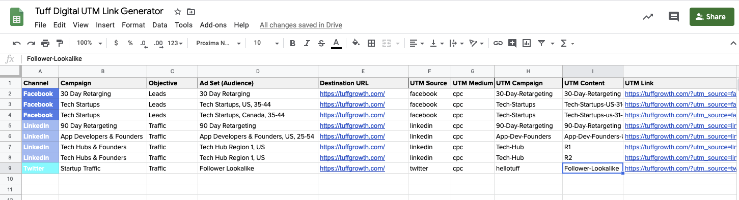Open the Google Sheets home icon
739x200 pixels.
[x=17, y=17]
